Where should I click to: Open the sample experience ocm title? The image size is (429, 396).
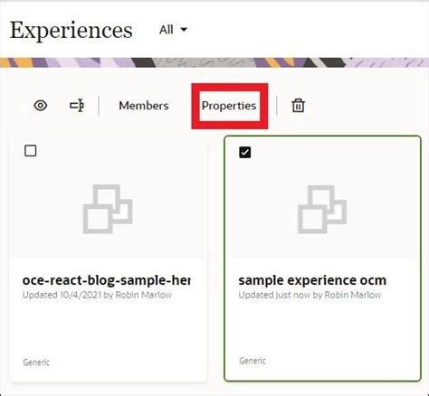(x=312, y=280)
